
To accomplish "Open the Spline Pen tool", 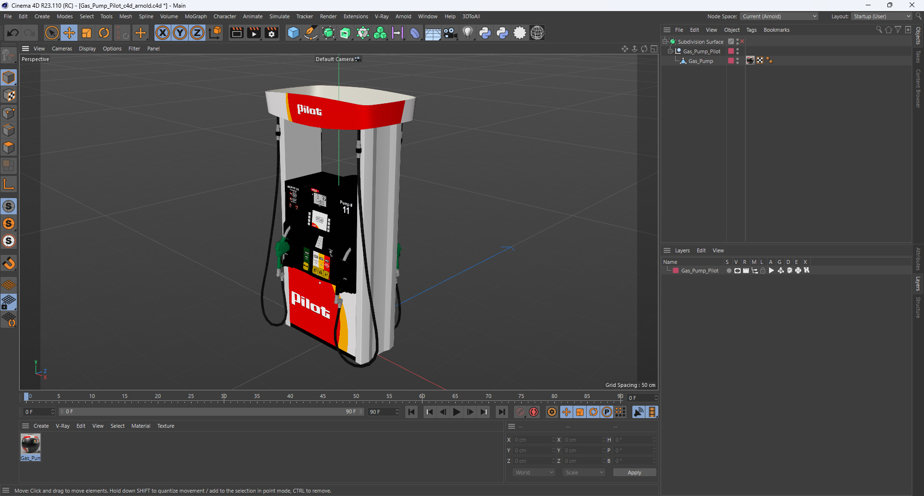I will click(311, 33).
